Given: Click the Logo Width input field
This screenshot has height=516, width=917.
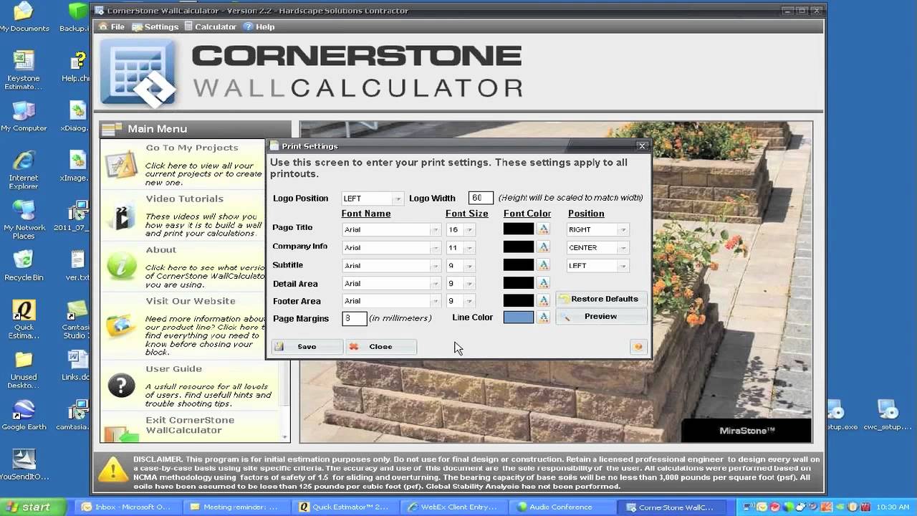Looking at the screenshot, I should tap(481, 198).
